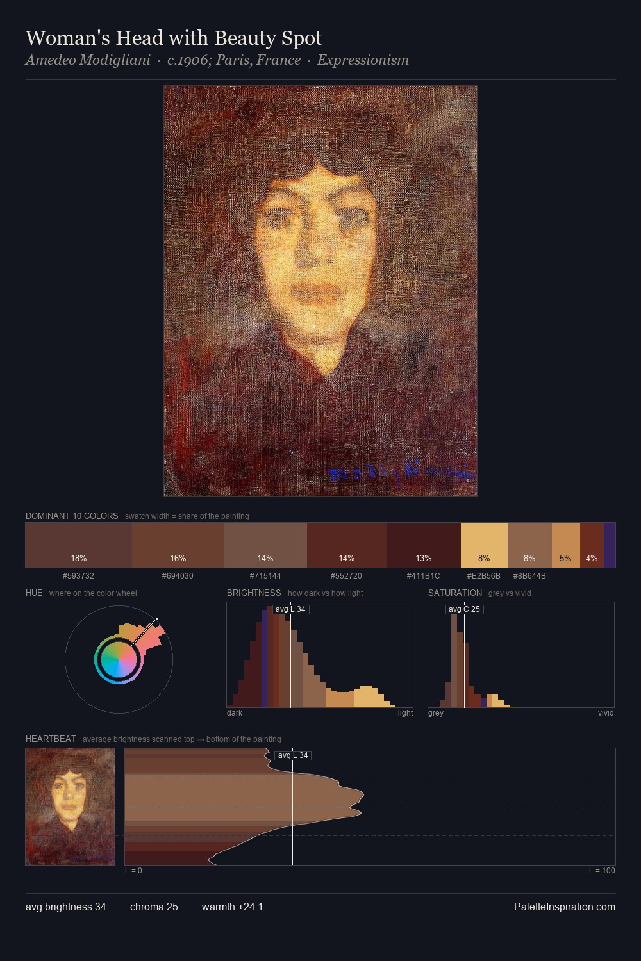Click the 'SATURATION' section heading
641x961 pixels.
point(455,593)
